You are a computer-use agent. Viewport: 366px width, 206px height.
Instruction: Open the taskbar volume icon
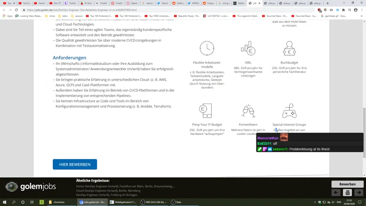pyautogui.click(x=333, y=202)
